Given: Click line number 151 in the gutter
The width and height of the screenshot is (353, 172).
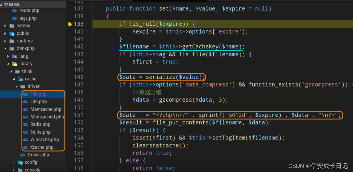Looking at the screenshot, I should tap(79, 115).
